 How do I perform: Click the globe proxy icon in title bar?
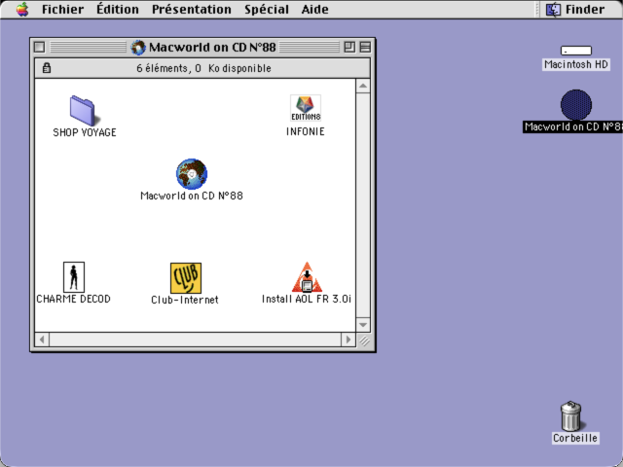click(x=138, y=48)
